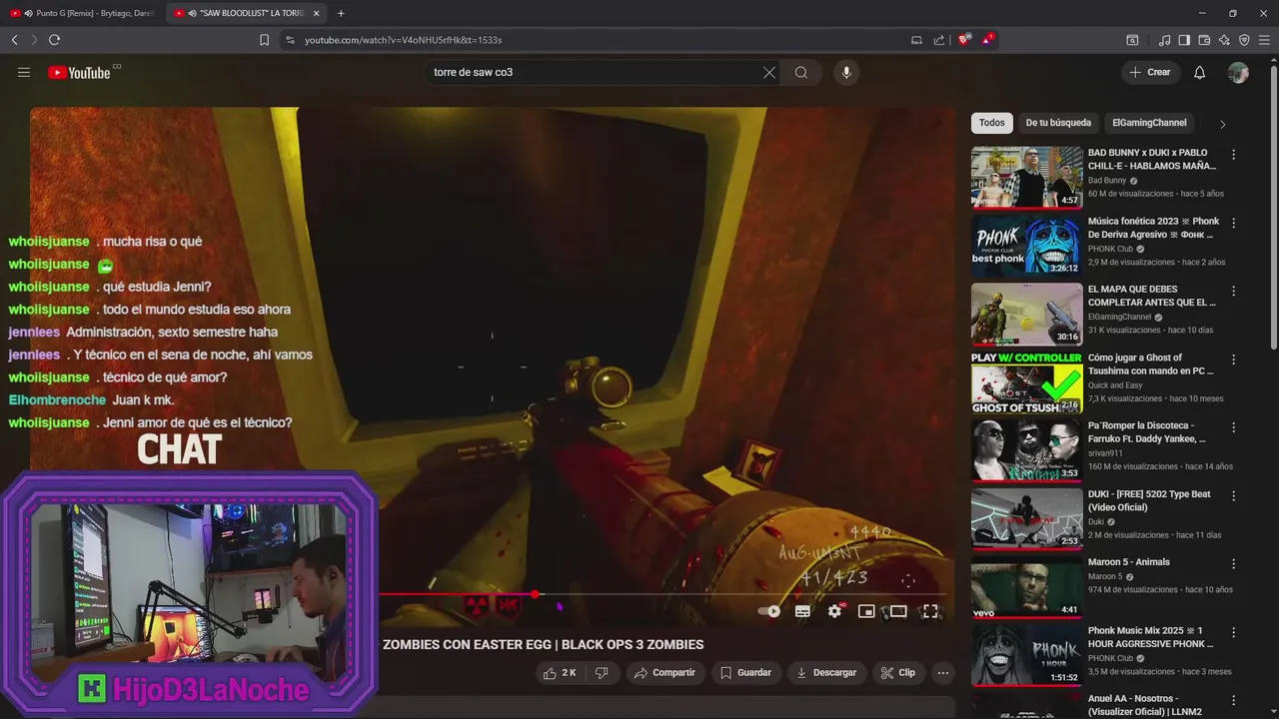Open options for Bad Bunny video
The width and height of the screenshot is (1279, 719).
point(1234,155)
